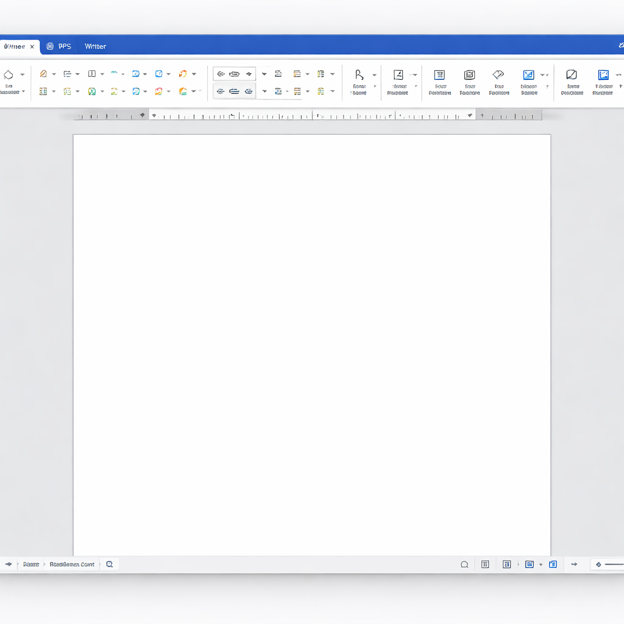
Task: Click inside the blank document page
Action: 311,341
